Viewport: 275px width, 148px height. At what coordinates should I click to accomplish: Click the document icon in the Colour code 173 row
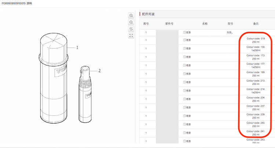click(x=184, y=57)
